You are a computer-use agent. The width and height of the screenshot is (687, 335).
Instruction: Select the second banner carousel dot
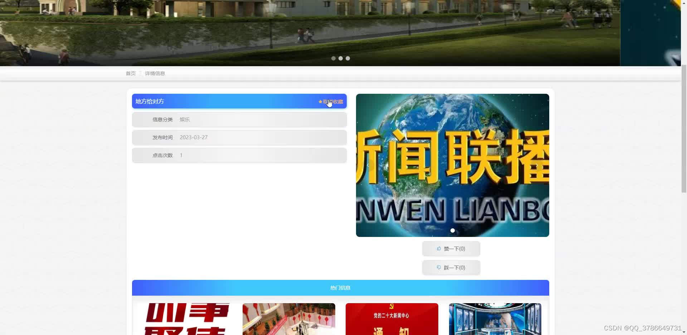(x=341, y=58)
